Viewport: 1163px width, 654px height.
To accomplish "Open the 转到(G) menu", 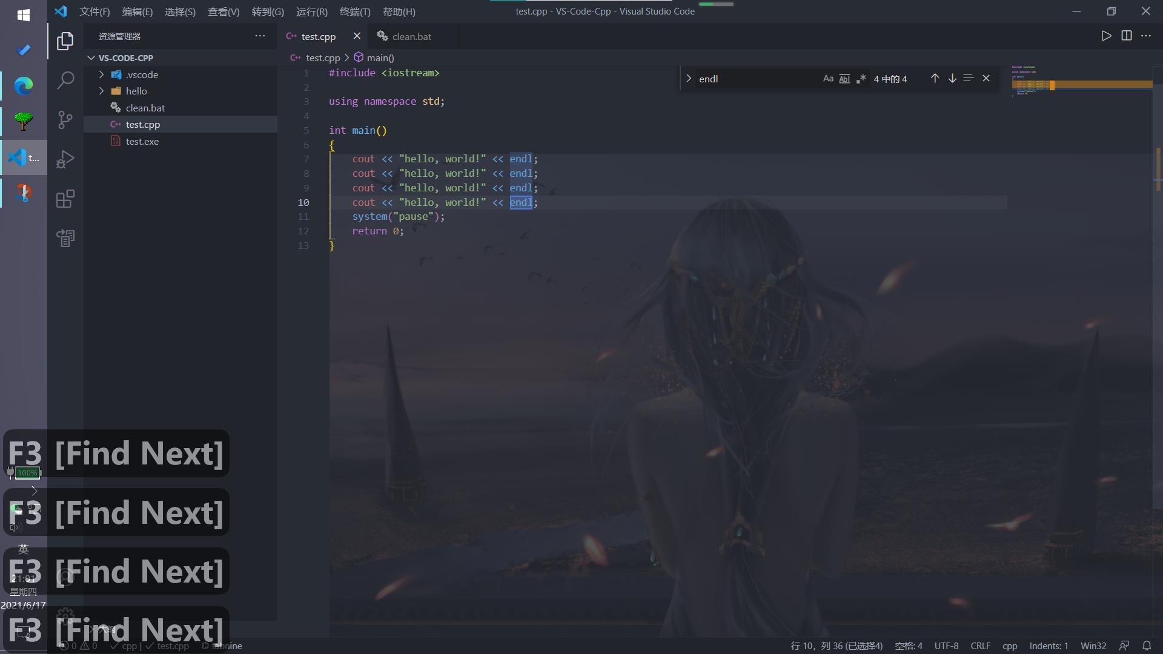I will pyautogui.click(x=268, y=12).
